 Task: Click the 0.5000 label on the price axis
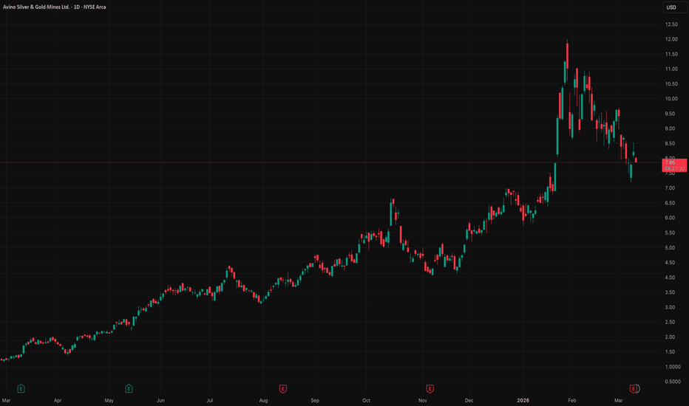click(x=672, y=382)
